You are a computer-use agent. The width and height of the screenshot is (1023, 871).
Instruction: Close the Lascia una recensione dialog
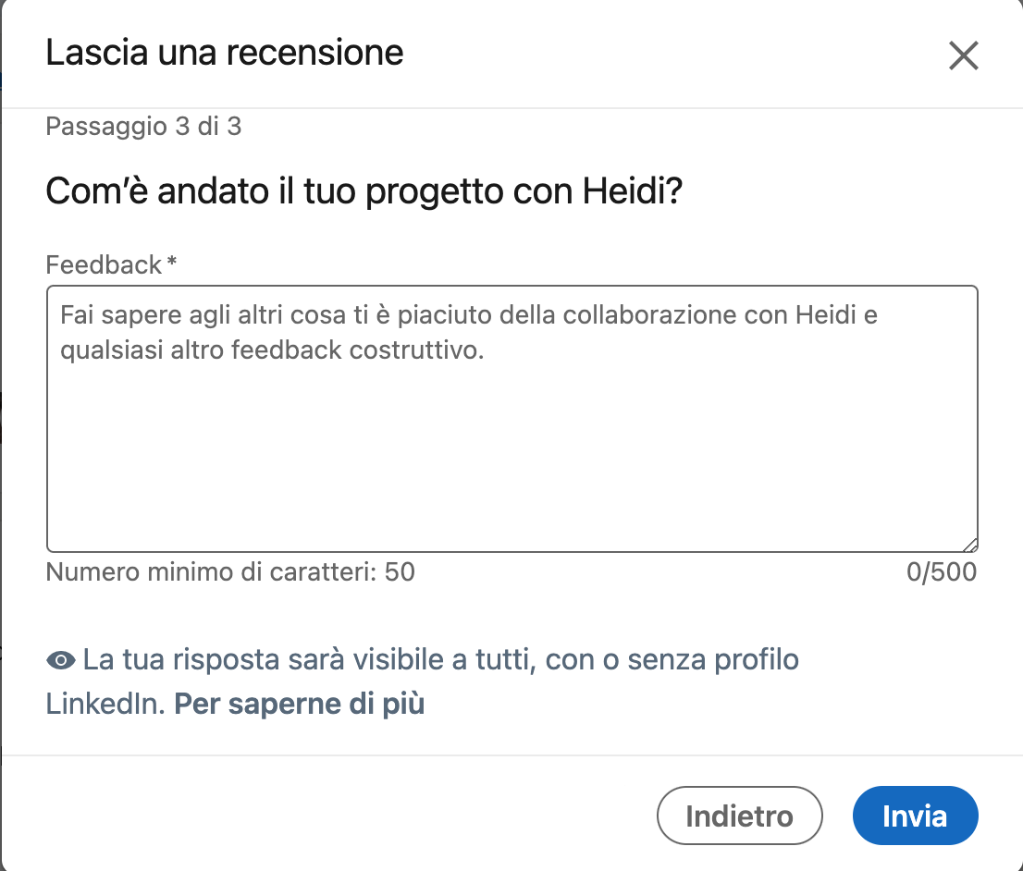963,55
